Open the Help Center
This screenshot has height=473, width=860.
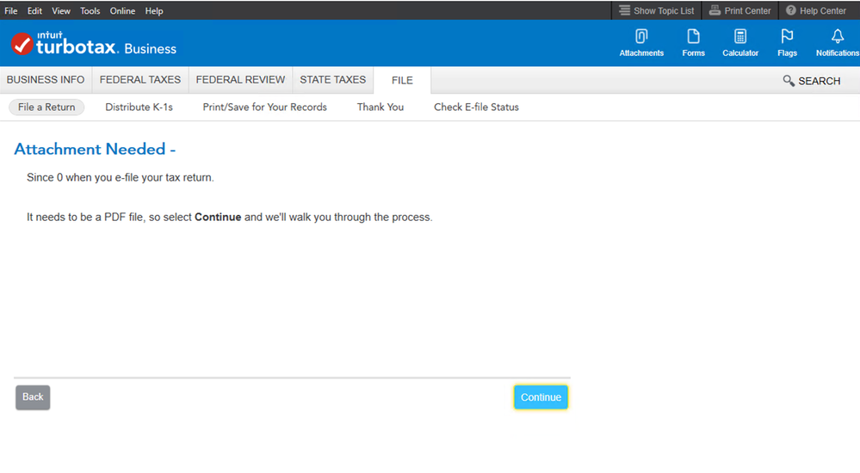click(x=816, y=10)
